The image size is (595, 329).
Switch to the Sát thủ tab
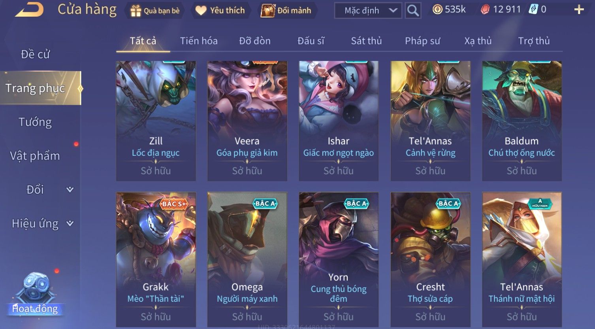click(x=366, y=41)
